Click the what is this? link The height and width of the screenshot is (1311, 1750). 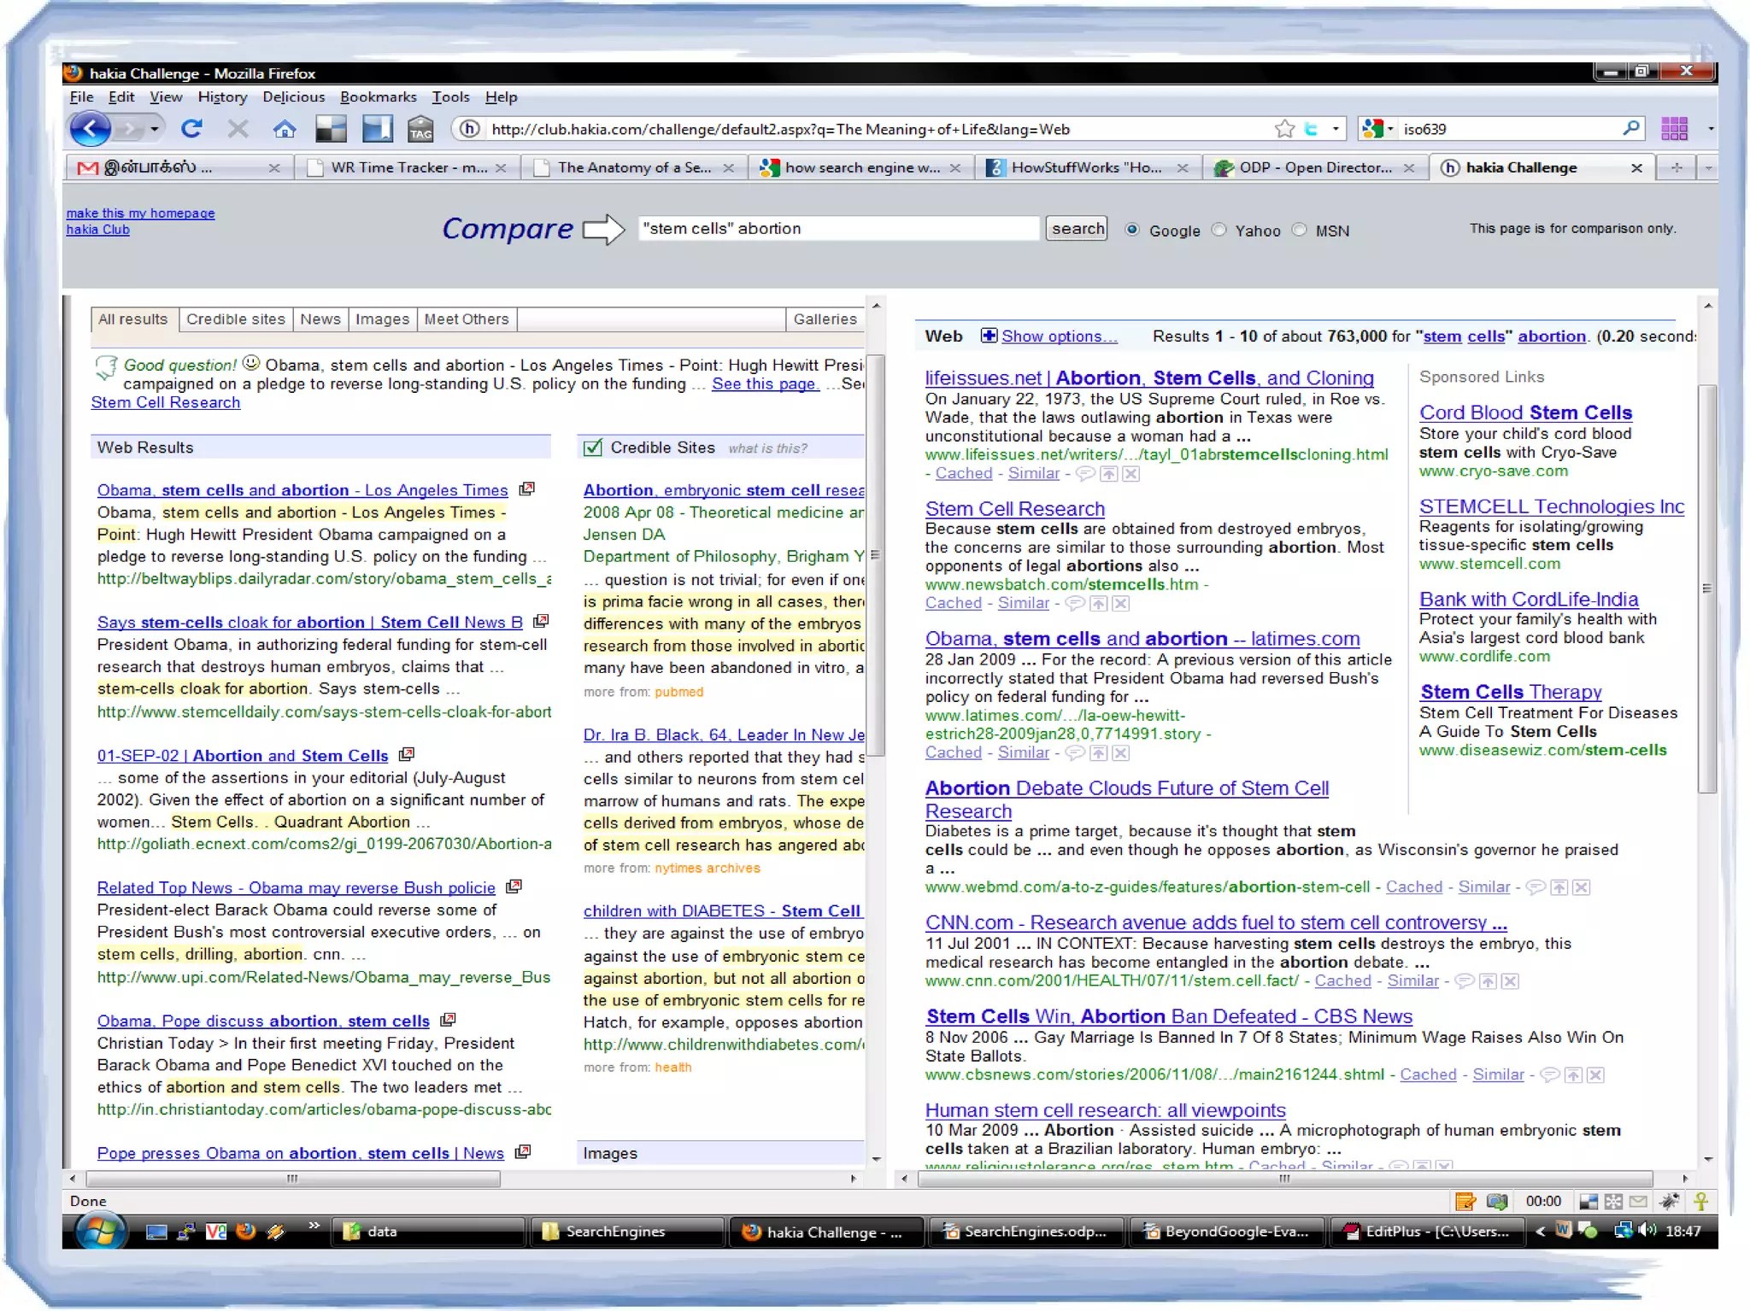[x=767, y=448]
